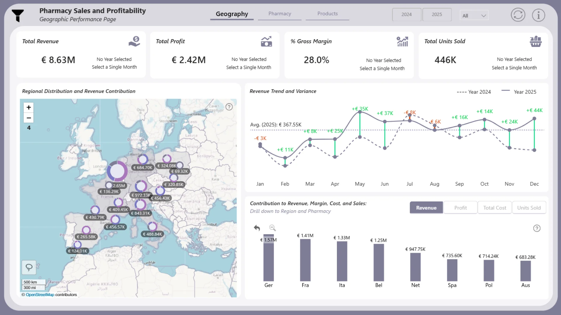Toggle the 2024 year filter
This screenshot has width=561, height=315.
coord(406,15)
